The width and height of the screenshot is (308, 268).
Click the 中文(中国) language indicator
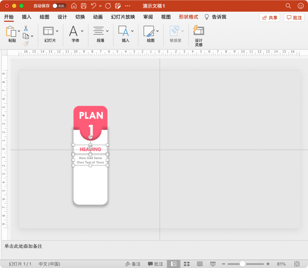49,264
